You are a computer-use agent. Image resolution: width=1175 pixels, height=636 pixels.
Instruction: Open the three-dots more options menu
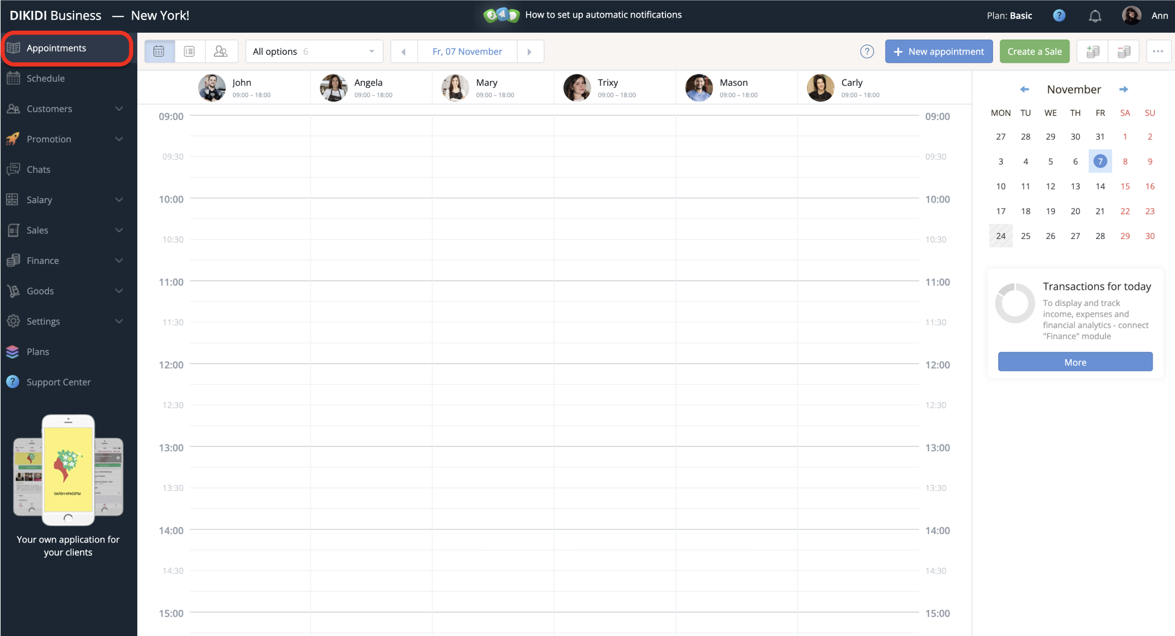pyautogui.click(x=1158, y=51)
